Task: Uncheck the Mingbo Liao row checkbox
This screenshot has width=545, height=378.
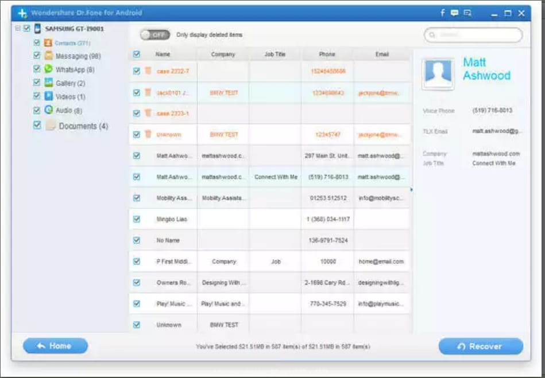Action: [137, 219]
